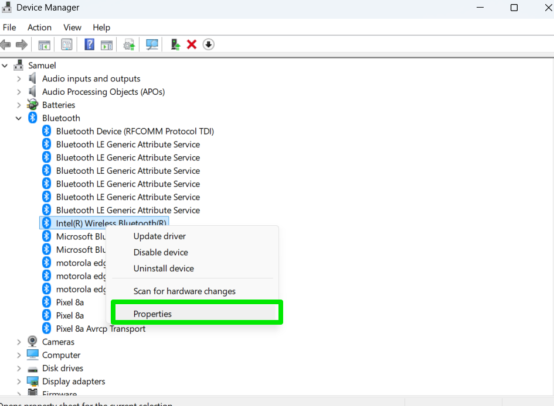
Task: Expand Audio inputs and outputs category
Action: [x=19, y=78]
